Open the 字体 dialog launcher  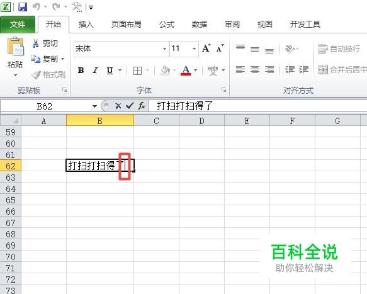224,90
